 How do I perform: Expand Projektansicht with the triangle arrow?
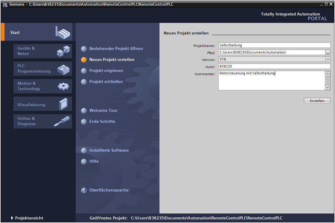coord(12,218)
